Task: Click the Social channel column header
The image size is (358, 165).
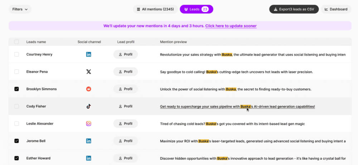Action: 89,42
